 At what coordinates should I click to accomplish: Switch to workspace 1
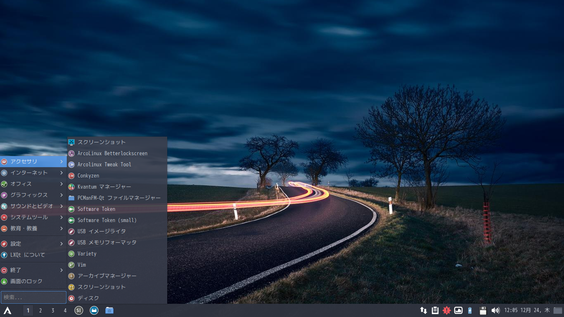coord(28,310)
